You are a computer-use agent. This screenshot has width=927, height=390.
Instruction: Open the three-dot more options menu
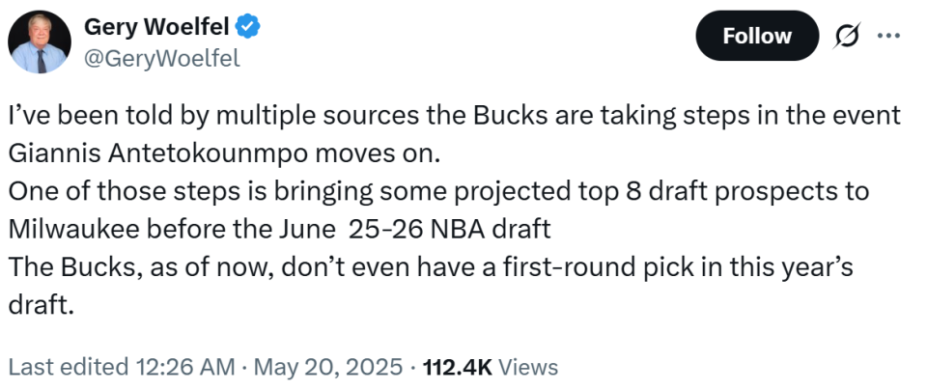click(x=888, y=36)
